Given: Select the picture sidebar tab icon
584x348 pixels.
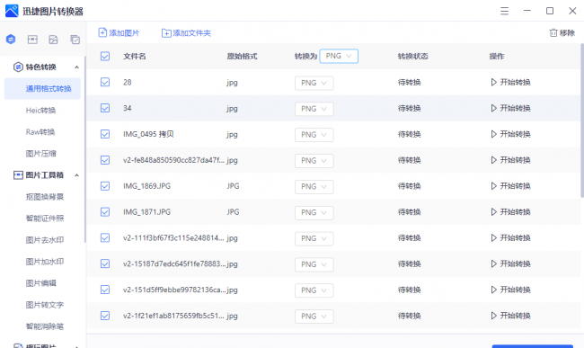Looking at the screenshot, I should (53, 40).
